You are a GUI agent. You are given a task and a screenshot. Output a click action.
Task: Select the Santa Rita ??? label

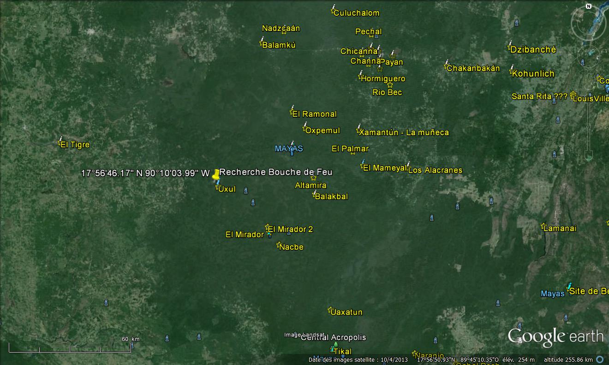[x=539, y=96]
